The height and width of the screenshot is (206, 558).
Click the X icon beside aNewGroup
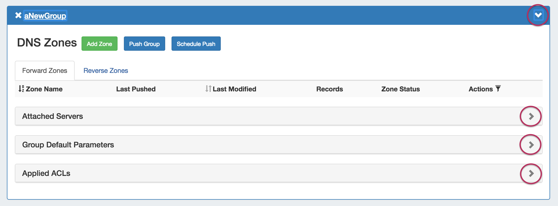(x=18, y=15)
